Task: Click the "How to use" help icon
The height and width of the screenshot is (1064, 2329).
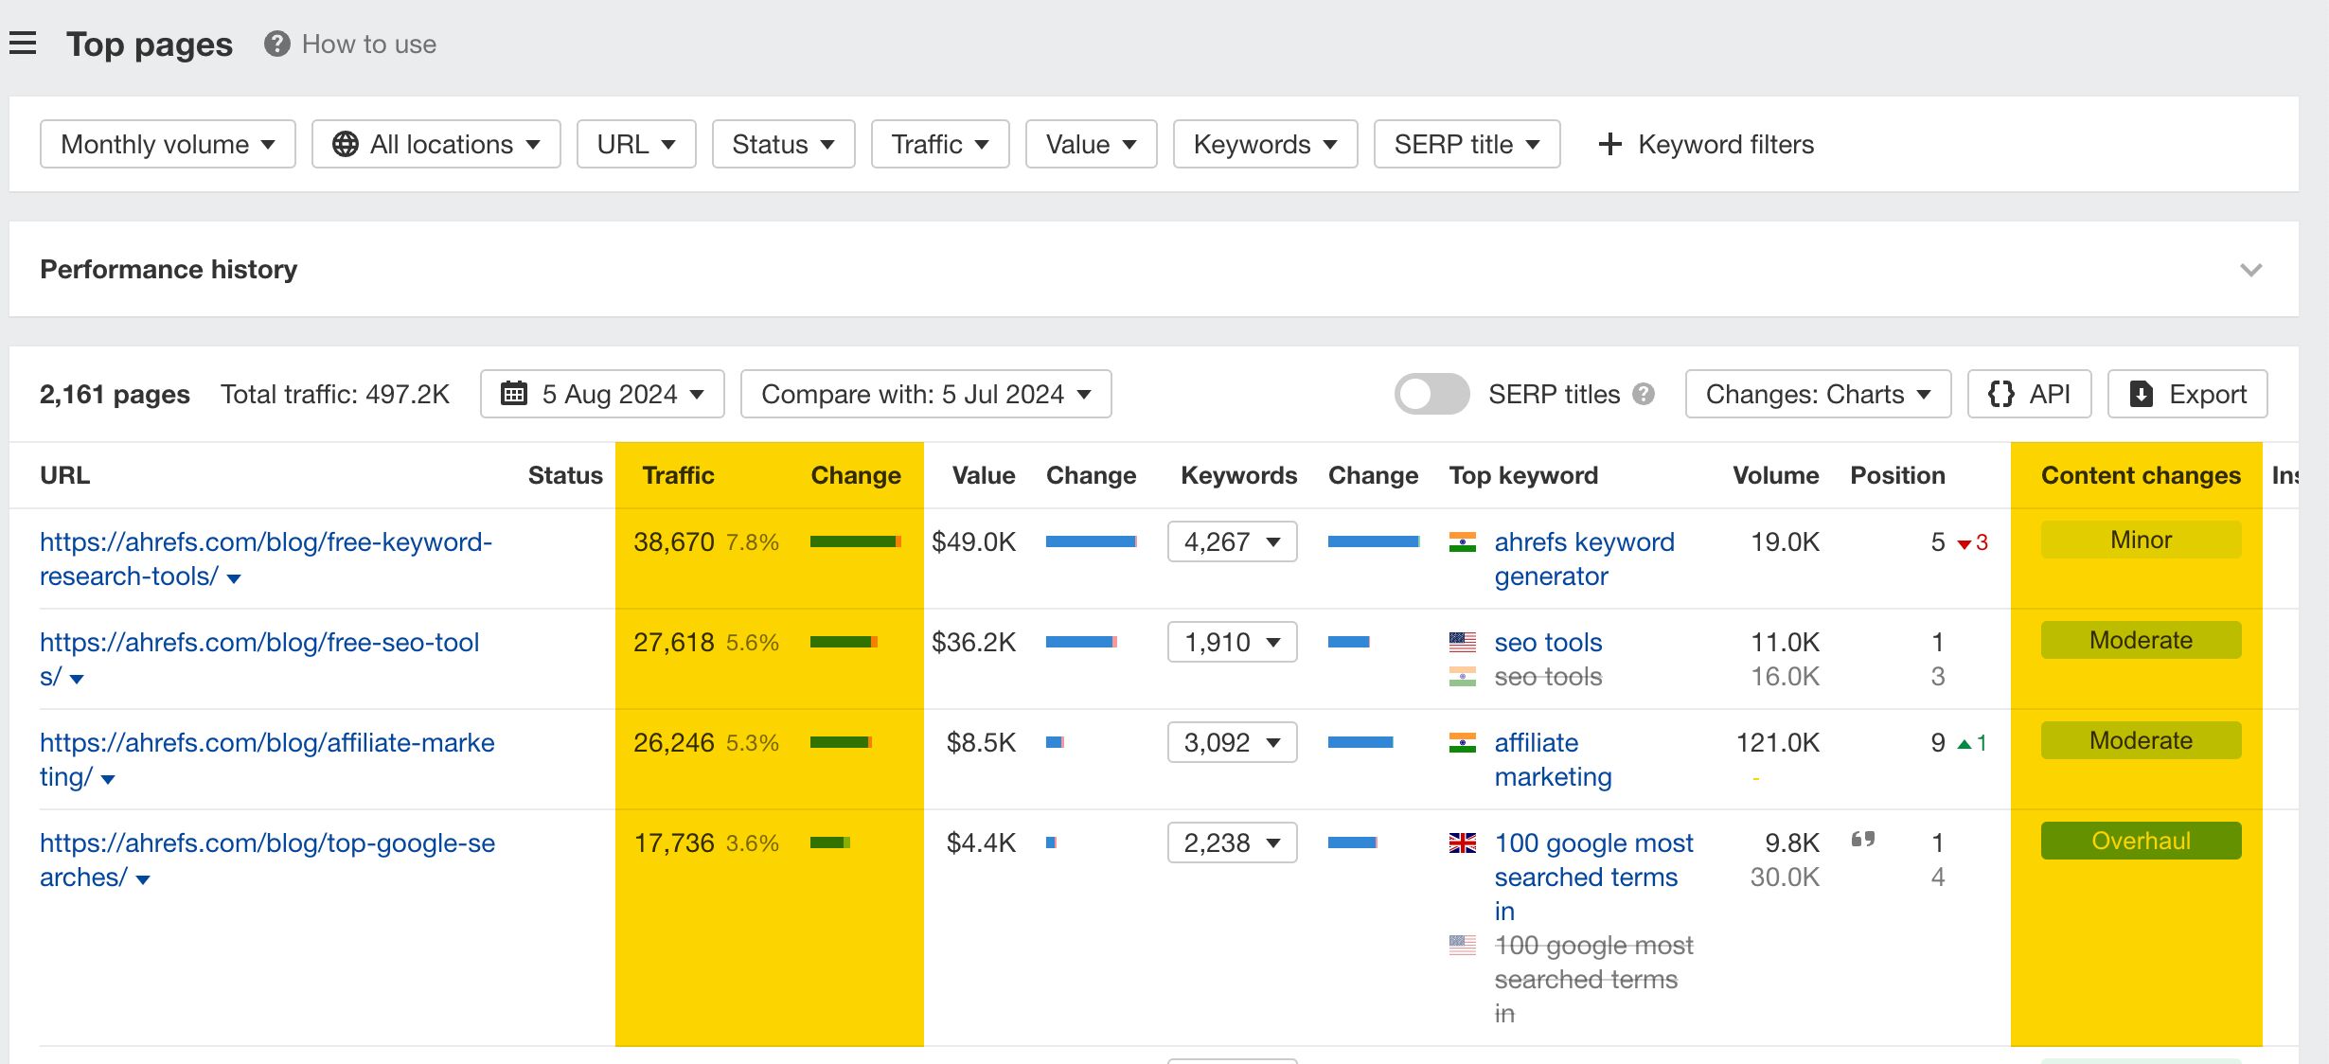Action: pyautogui.click(x=275, y=44)
